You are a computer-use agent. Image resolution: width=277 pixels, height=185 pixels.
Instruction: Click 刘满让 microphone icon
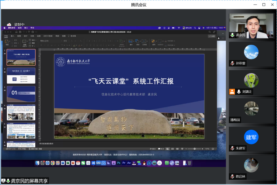tap(239, 92)
